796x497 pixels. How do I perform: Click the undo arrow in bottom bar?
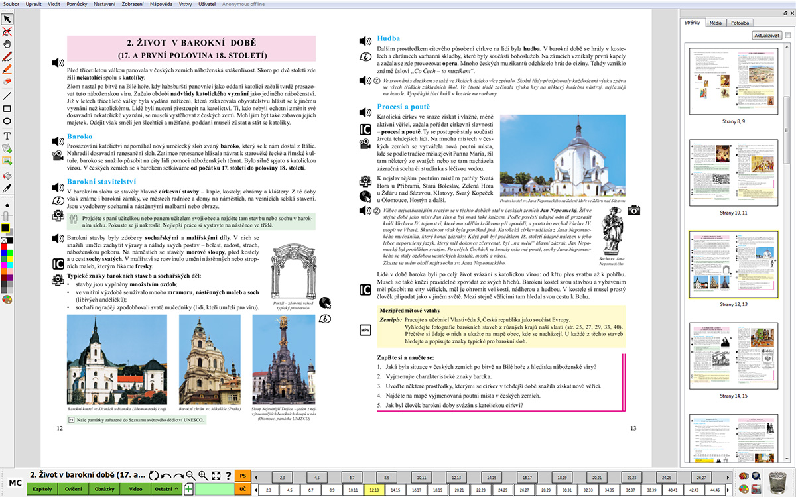tap(166, 475)
